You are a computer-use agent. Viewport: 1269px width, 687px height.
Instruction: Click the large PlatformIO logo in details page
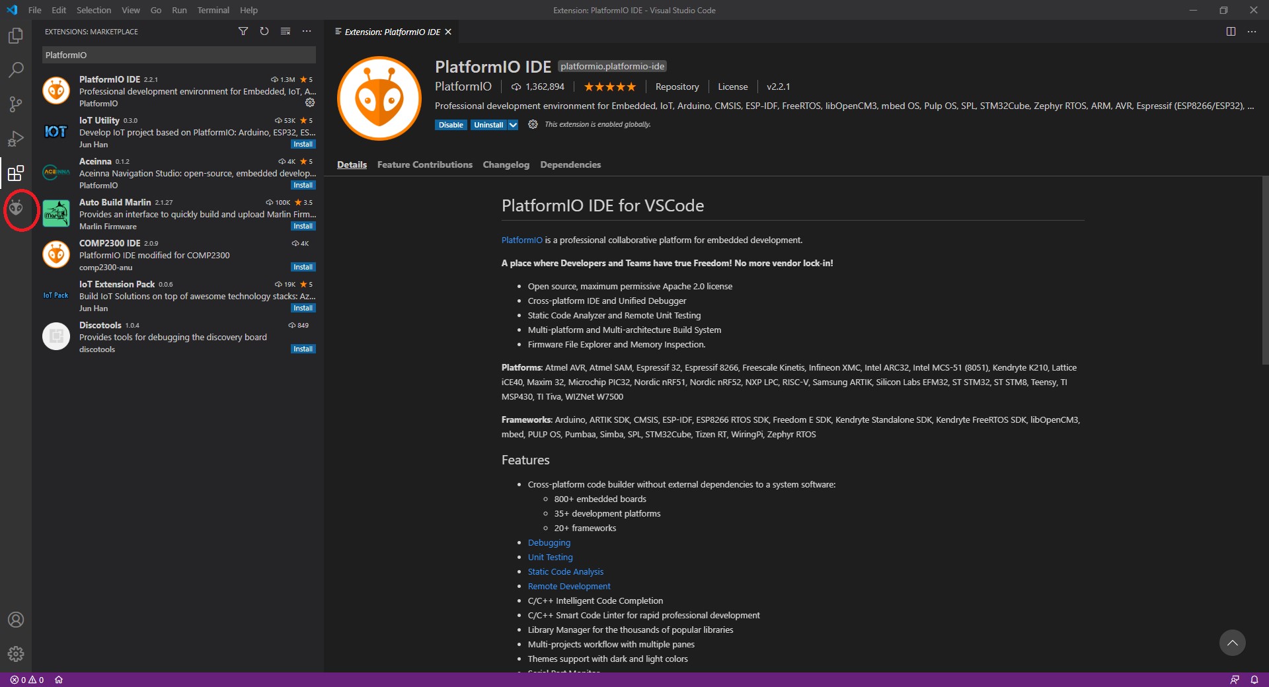point(379,98)
